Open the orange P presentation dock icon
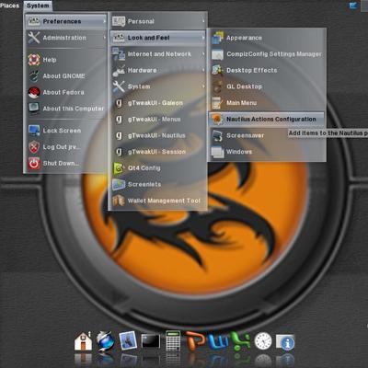Viewport: 368px width, 368px height. 195,339
